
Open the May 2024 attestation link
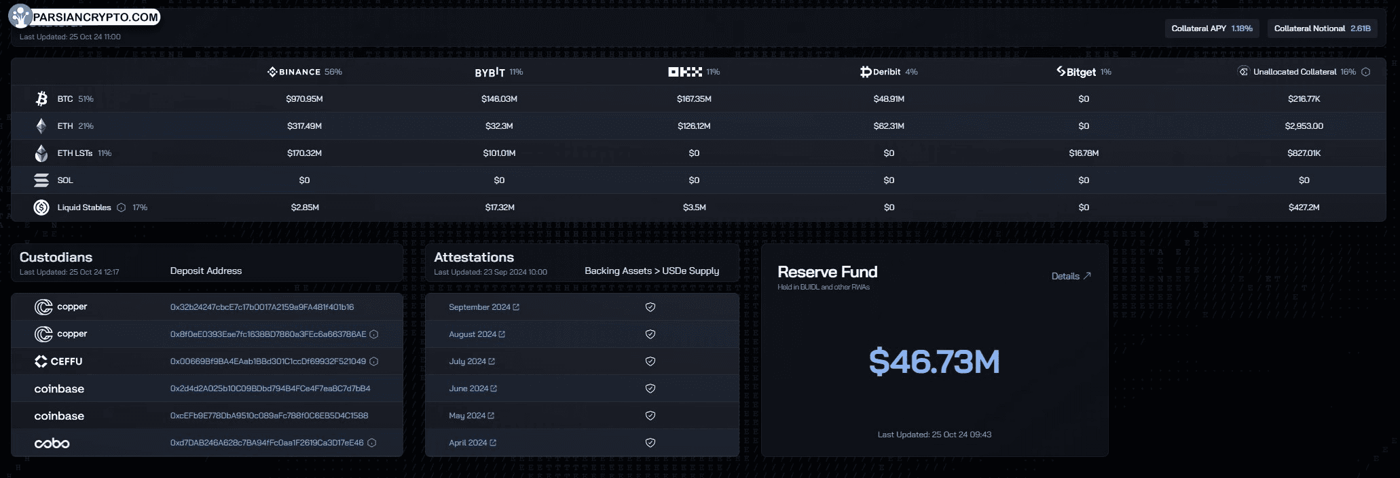[x=471, y=416]
